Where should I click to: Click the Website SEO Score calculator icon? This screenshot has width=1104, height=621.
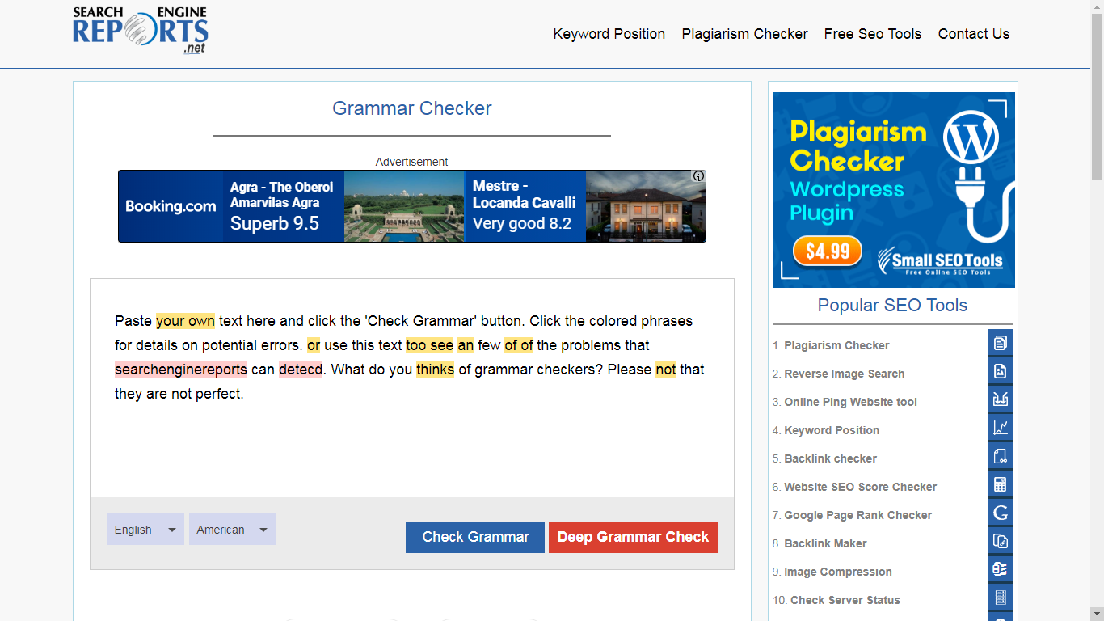pos(1001,484)
